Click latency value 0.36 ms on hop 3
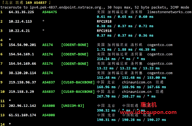The image size is (192, 126). click(x=146, y=36)
